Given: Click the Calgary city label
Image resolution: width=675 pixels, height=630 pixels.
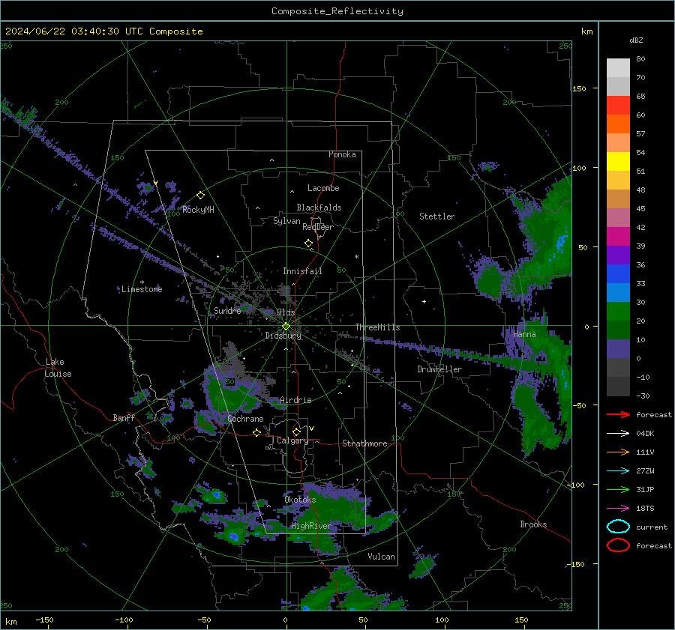Looking at the screenshot, I should pyautogui.click(x=292, y=440).
